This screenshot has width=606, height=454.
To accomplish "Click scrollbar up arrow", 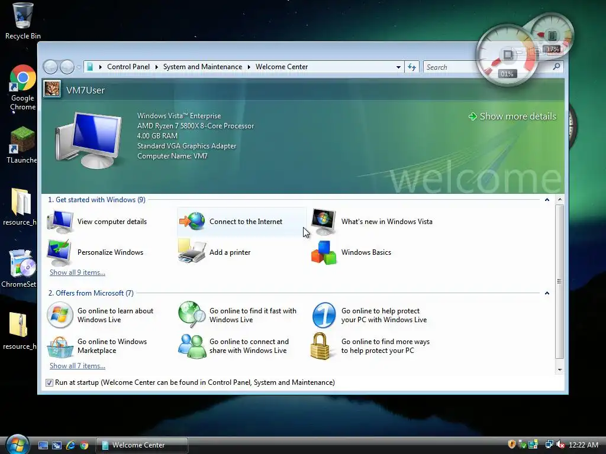I will click(559, 200).
